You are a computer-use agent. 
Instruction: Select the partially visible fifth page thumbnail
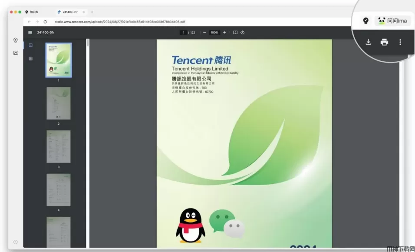click(x=59, y=232)
